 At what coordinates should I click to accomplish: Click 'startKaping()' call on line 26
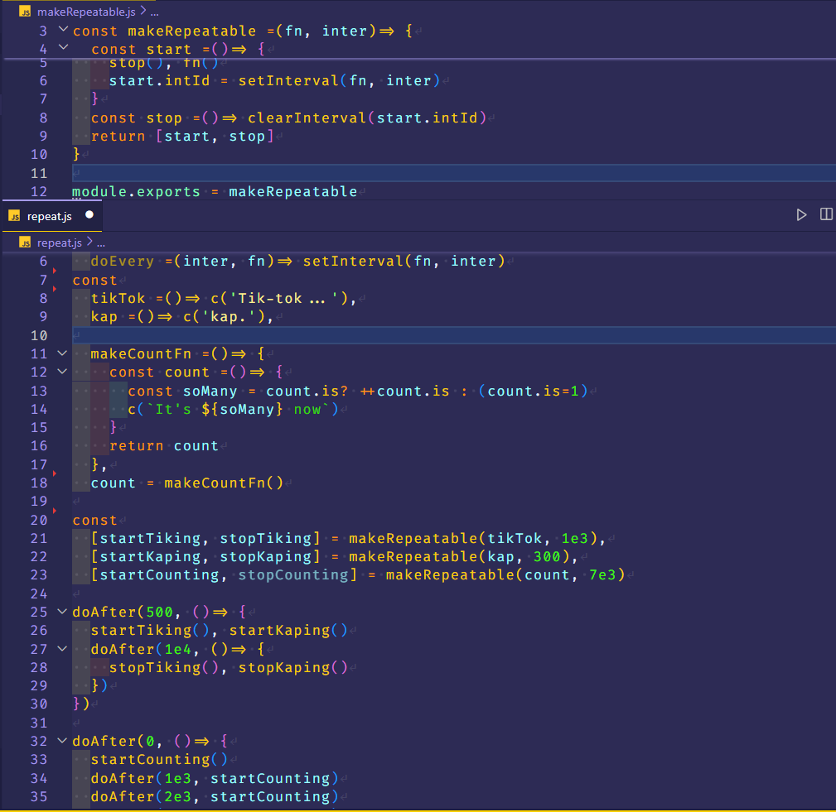coord(288,630)
